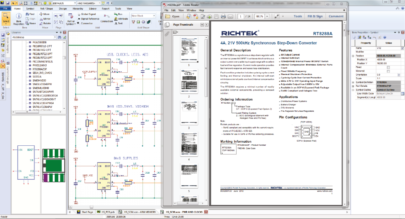This screenshot has height=219, width=405.
Task: Open the email attachment icon in Adobe Reader
Action: click(231, 16)
